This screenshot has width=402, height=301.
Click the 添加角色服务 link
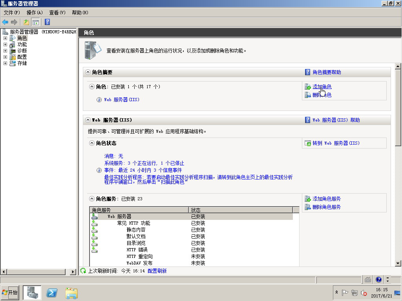(327, 199)
